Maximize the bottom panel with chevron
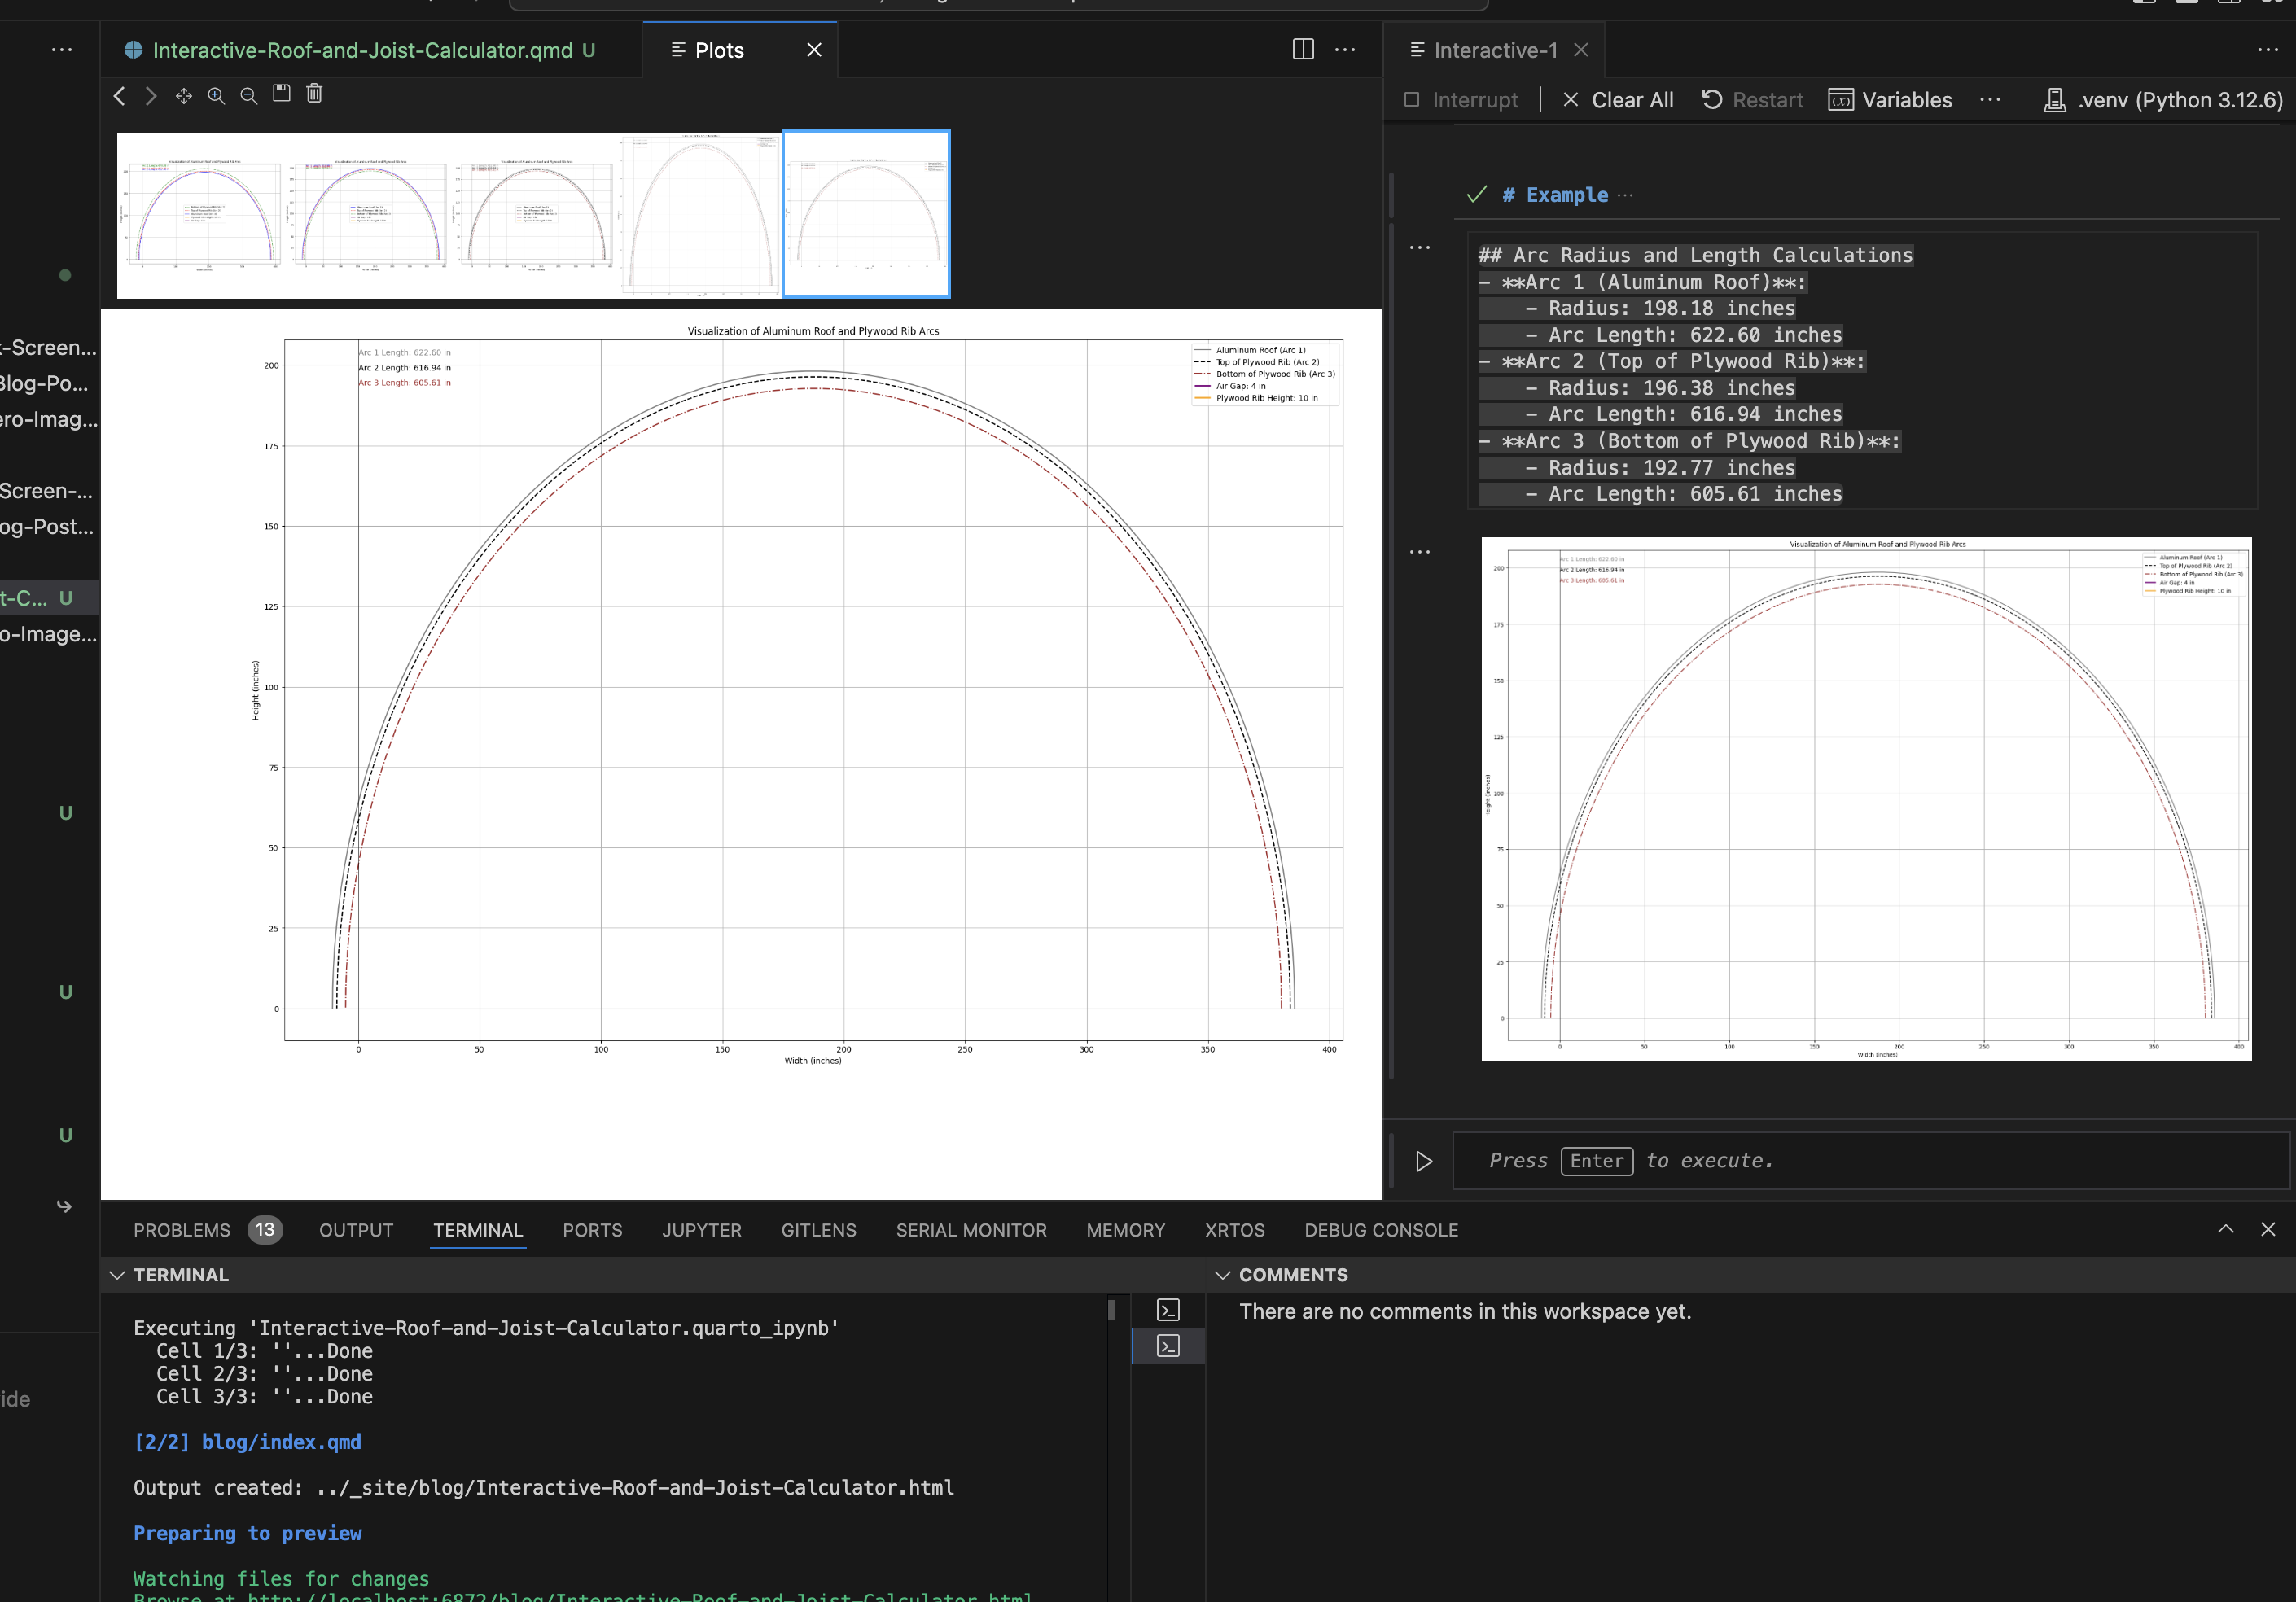Screen dimensions: 2296x1602 pos(2226,1229)
